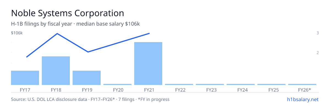Click the salary line dip above FY19
Screen dimensions: 330x110
tap(88, 52)
